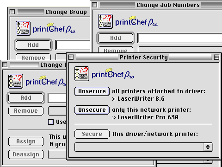Click the Assign button
This screenshot has width=222, height=167.
26,141
